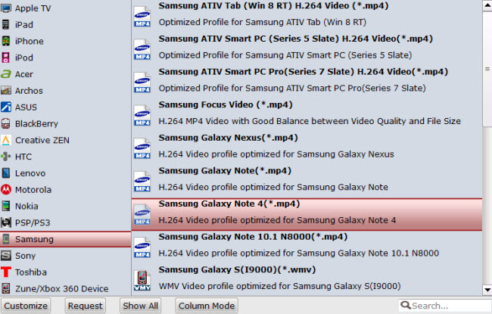Select ATIV Smart PC (Series 5 Slate) profile
Viewport: 492px width, 314px height.
coord(307,50)
